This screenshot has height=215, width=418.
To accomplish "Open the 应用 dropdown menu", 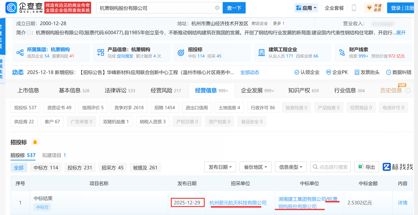I will tap(306, 8).
